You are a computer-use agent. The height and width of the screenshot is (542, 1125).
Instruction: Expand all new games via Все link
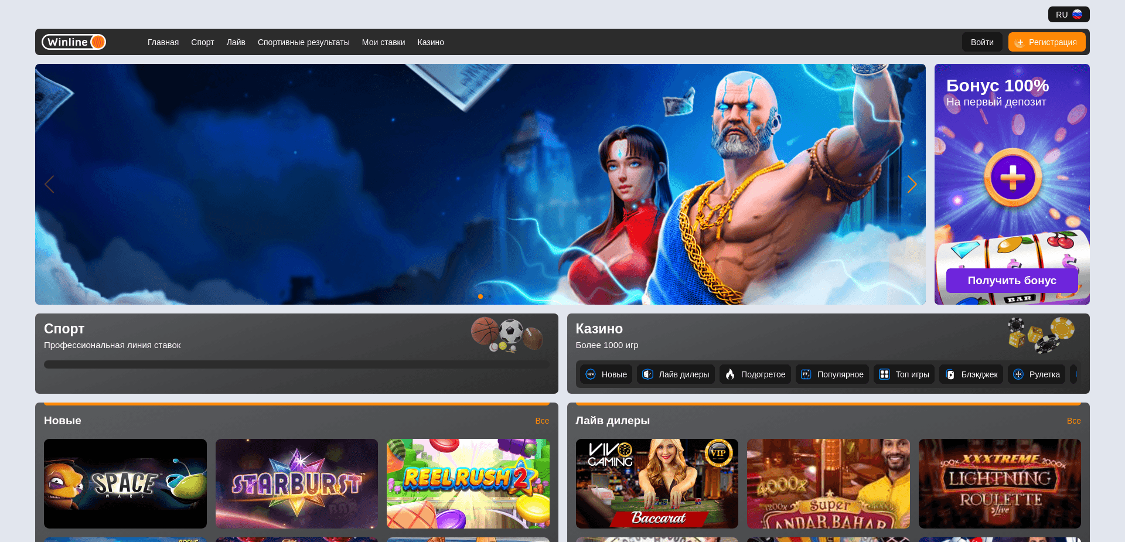[543, 421]
